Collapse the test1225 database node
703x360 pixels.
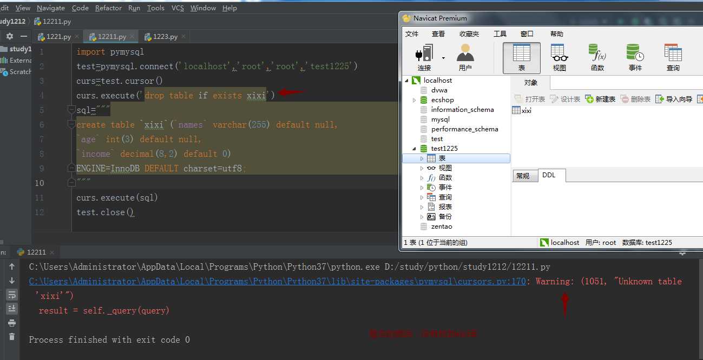click(415, 149)
